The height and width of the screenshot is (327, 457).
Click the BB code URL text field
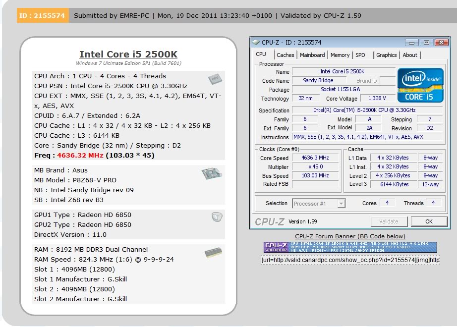point(350,260)
